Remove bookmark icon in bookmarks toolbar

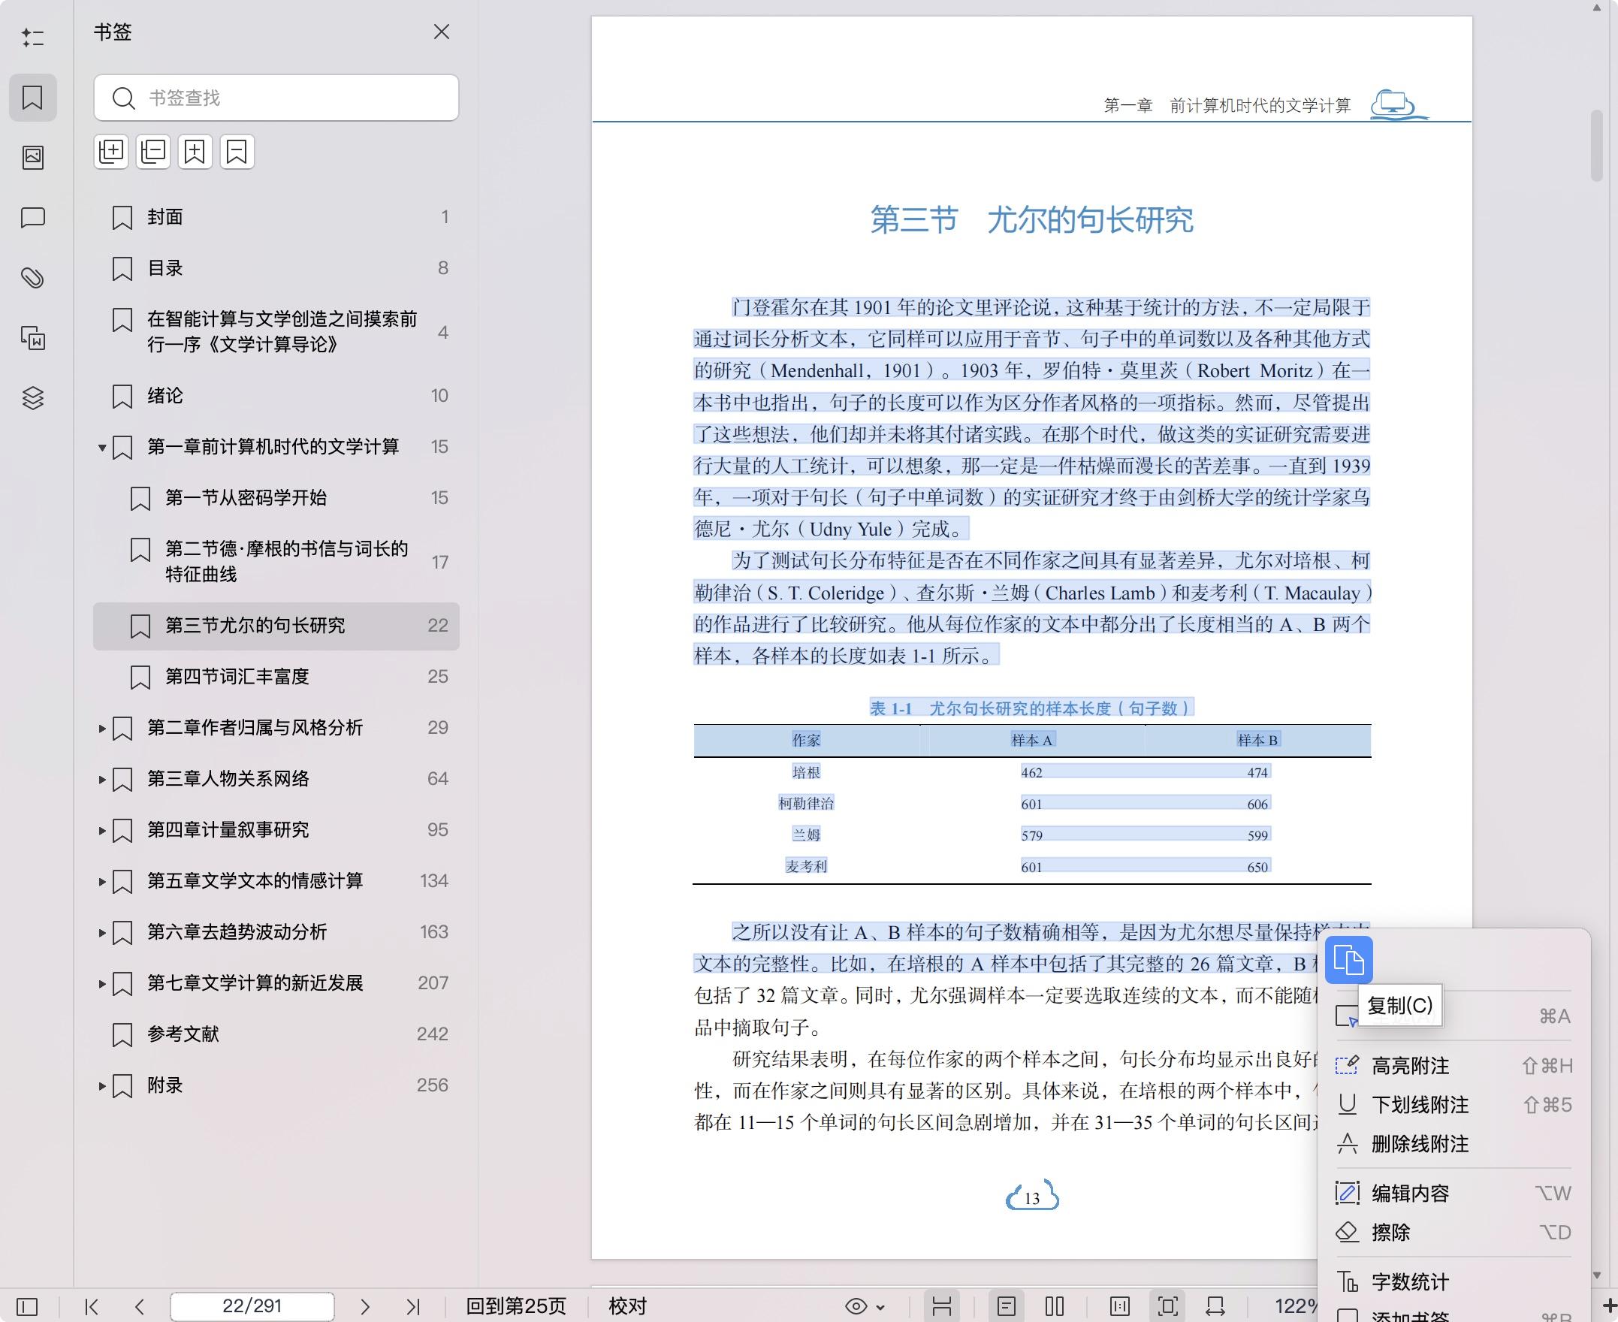[x=237, y=152]
